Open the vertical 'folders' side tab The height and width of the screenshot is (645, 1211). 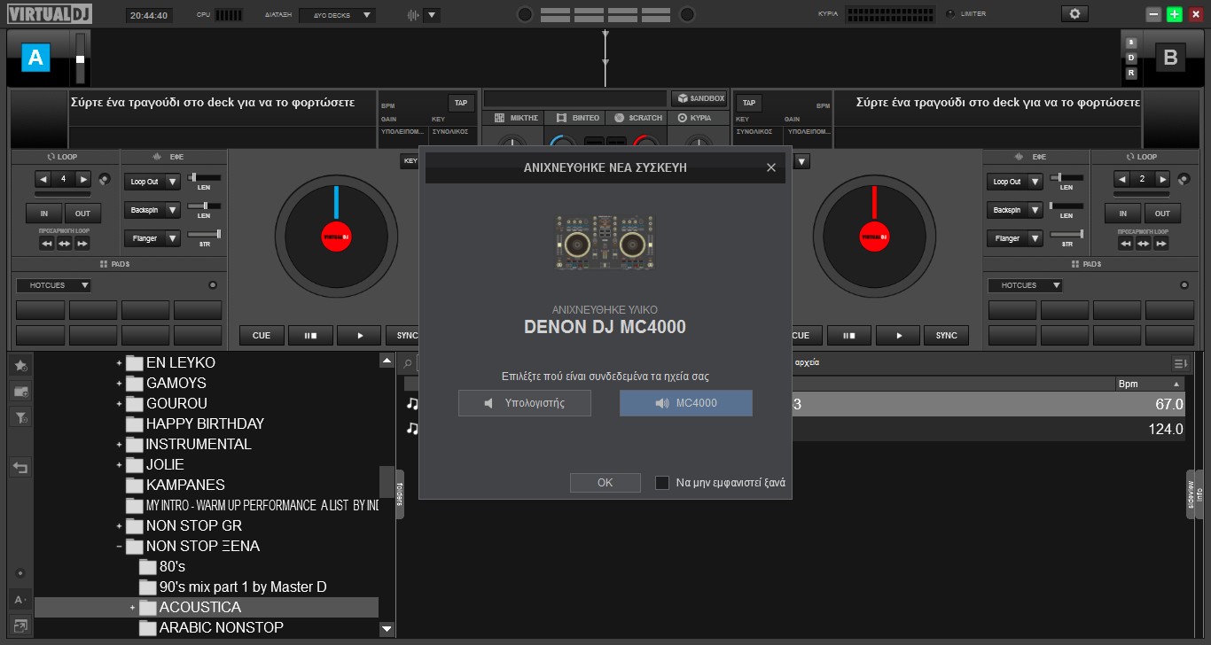(x=400, y=494)
